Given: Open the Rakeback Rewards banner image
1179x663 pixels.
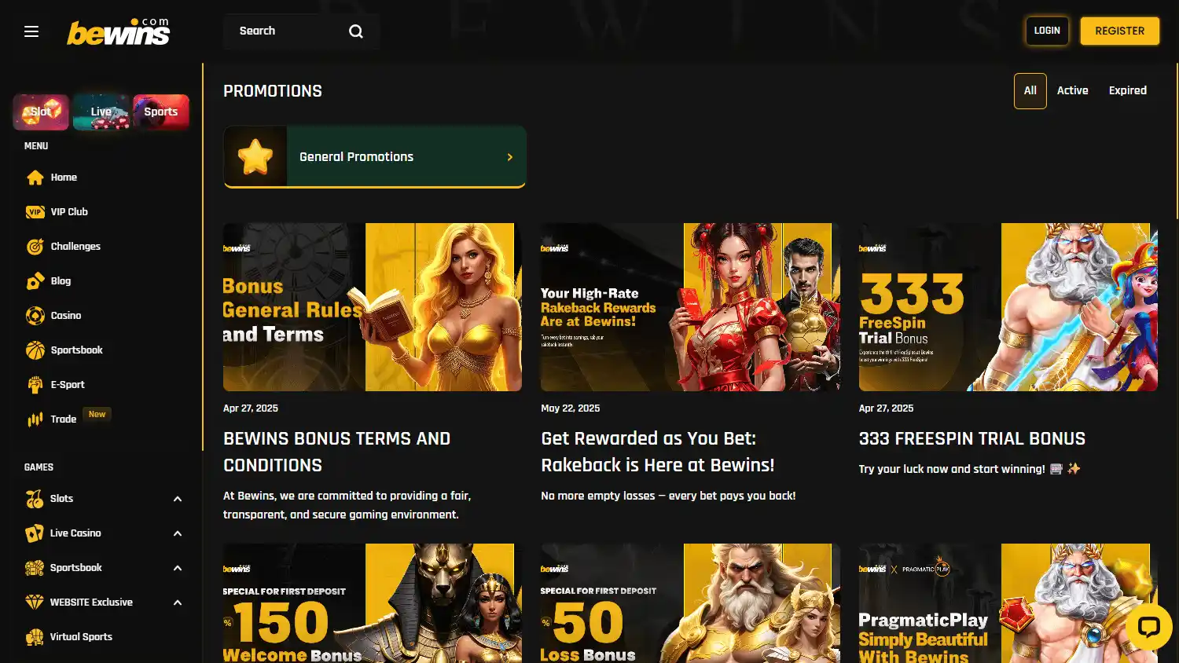Looking at the screenshot, I should click(690, 307).
